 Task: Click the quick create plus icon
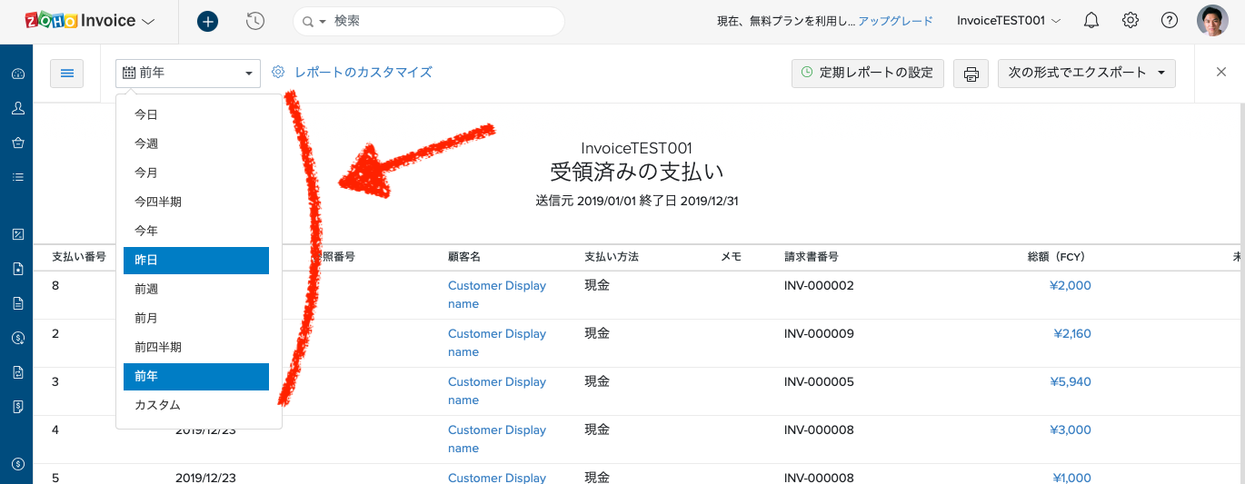(x=207, y=21)
